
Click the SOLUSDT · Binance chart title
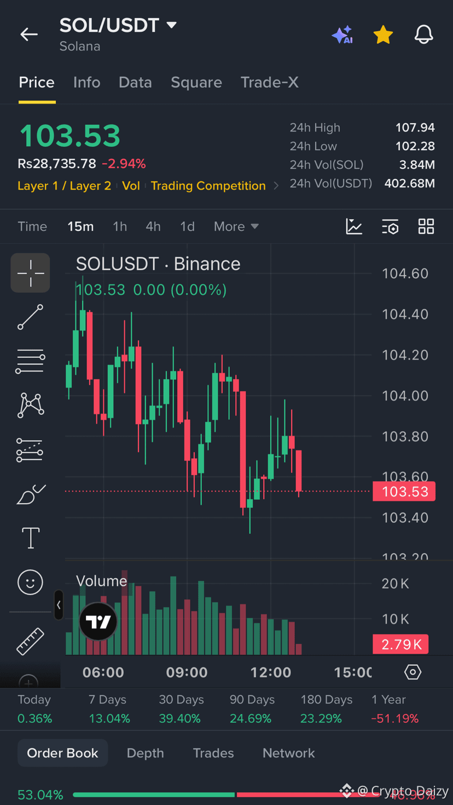tap(158, 264)
